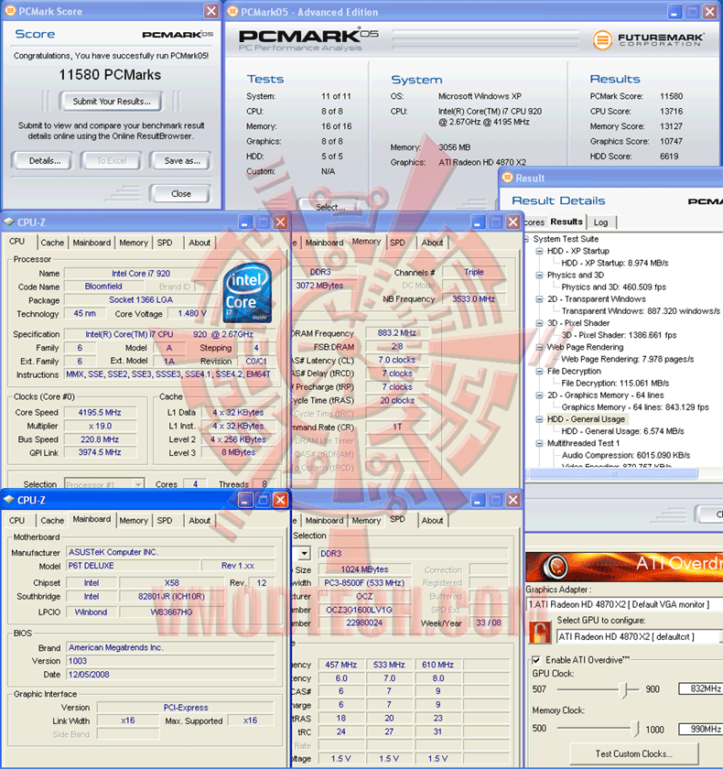Collapse the Web Page Rendering node
This screenshot has width=723, height=769.
pyautogui.click(x=539, y=347)
